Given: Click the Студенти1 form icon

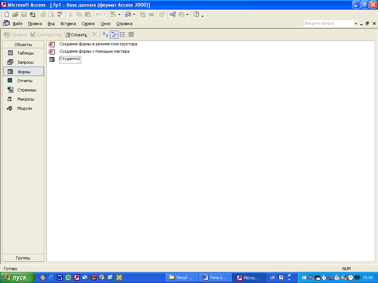Looking at the screenshot, I should pyautogui.click(x=52, y=59).
